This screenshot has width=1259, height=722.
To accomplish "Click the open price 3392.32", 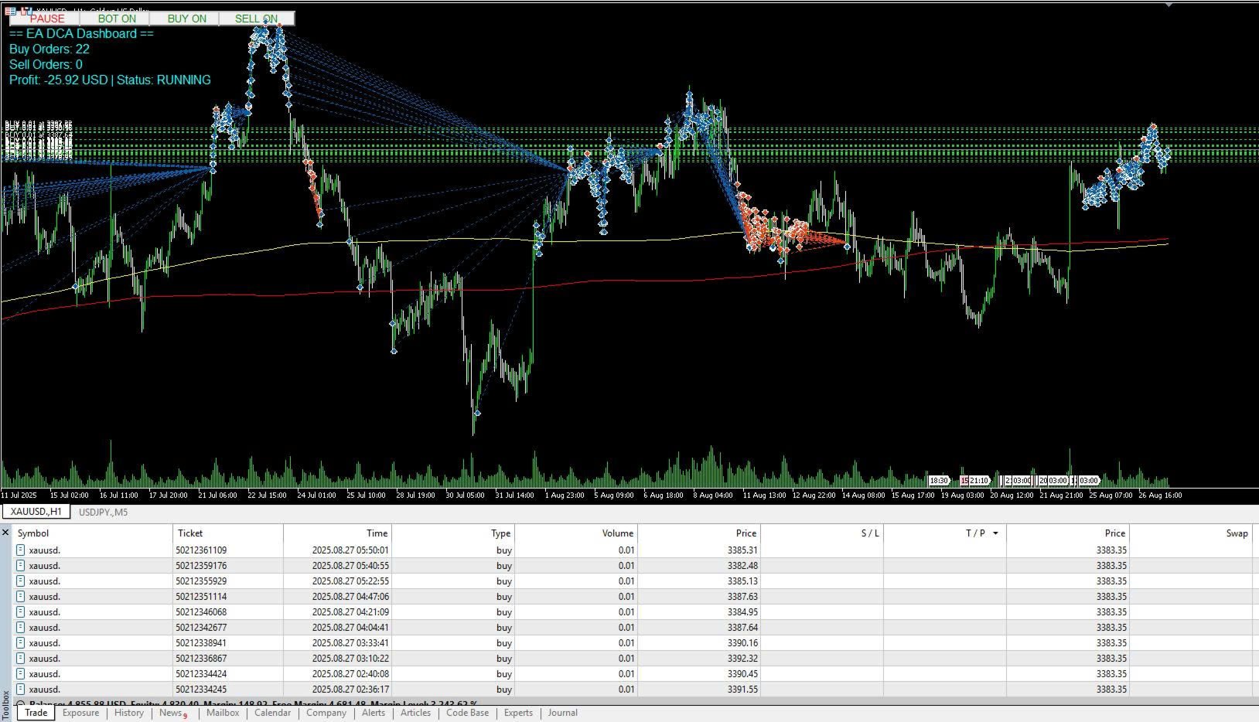I will pyautogui.click(x=742, y=659).
